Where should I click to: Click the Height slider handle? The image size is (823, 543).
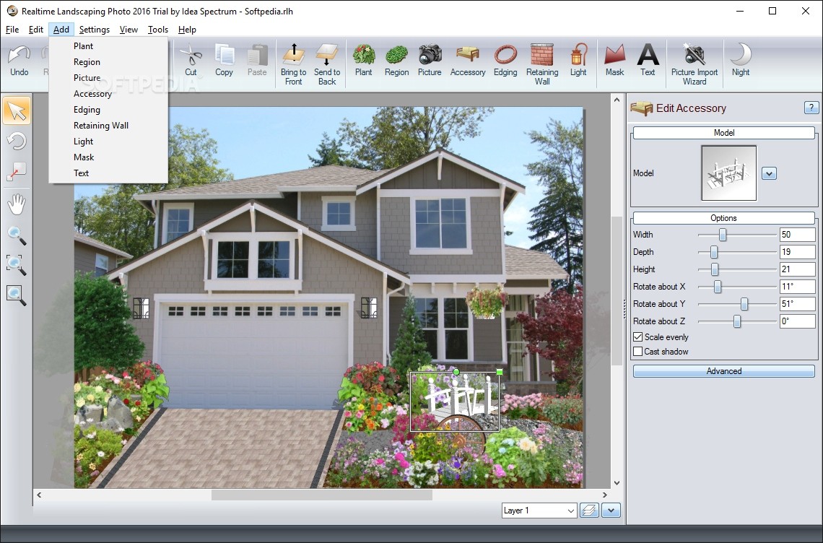click(715, 269)
